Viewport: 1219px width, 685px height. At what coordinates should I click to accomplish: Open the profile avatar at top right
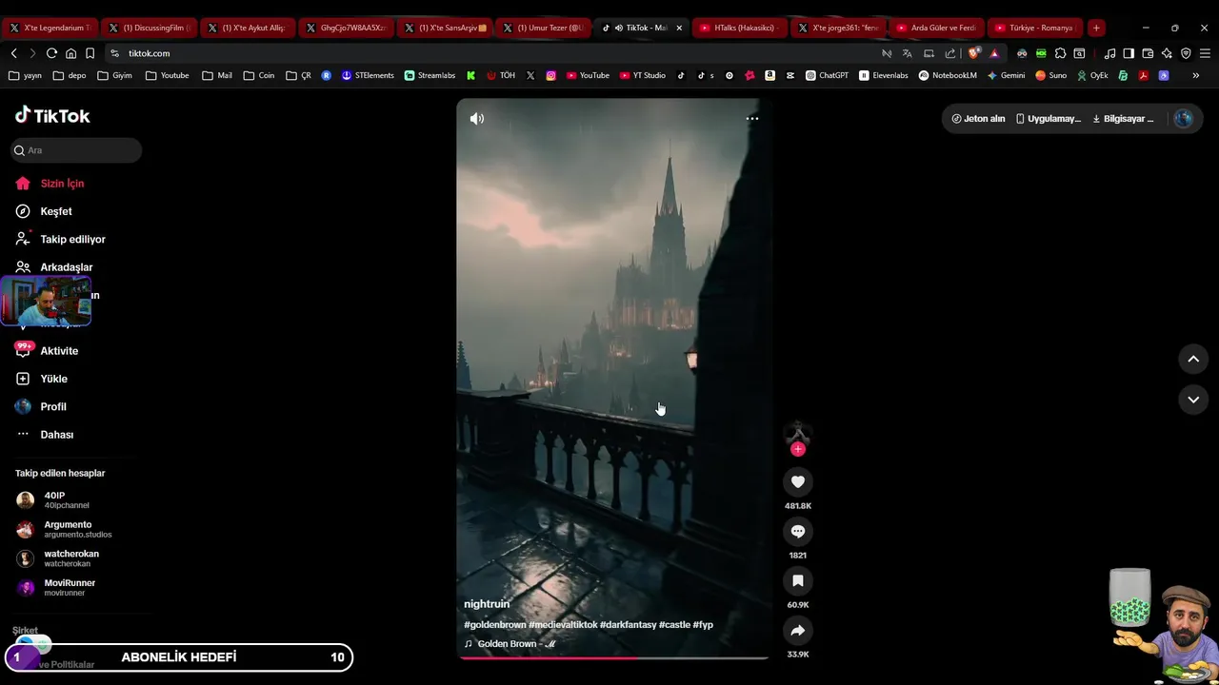[x=1184, y=119]
